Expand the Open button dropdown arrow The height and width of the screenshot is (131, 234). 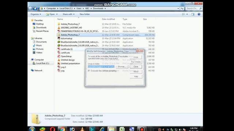click(57, 14)
